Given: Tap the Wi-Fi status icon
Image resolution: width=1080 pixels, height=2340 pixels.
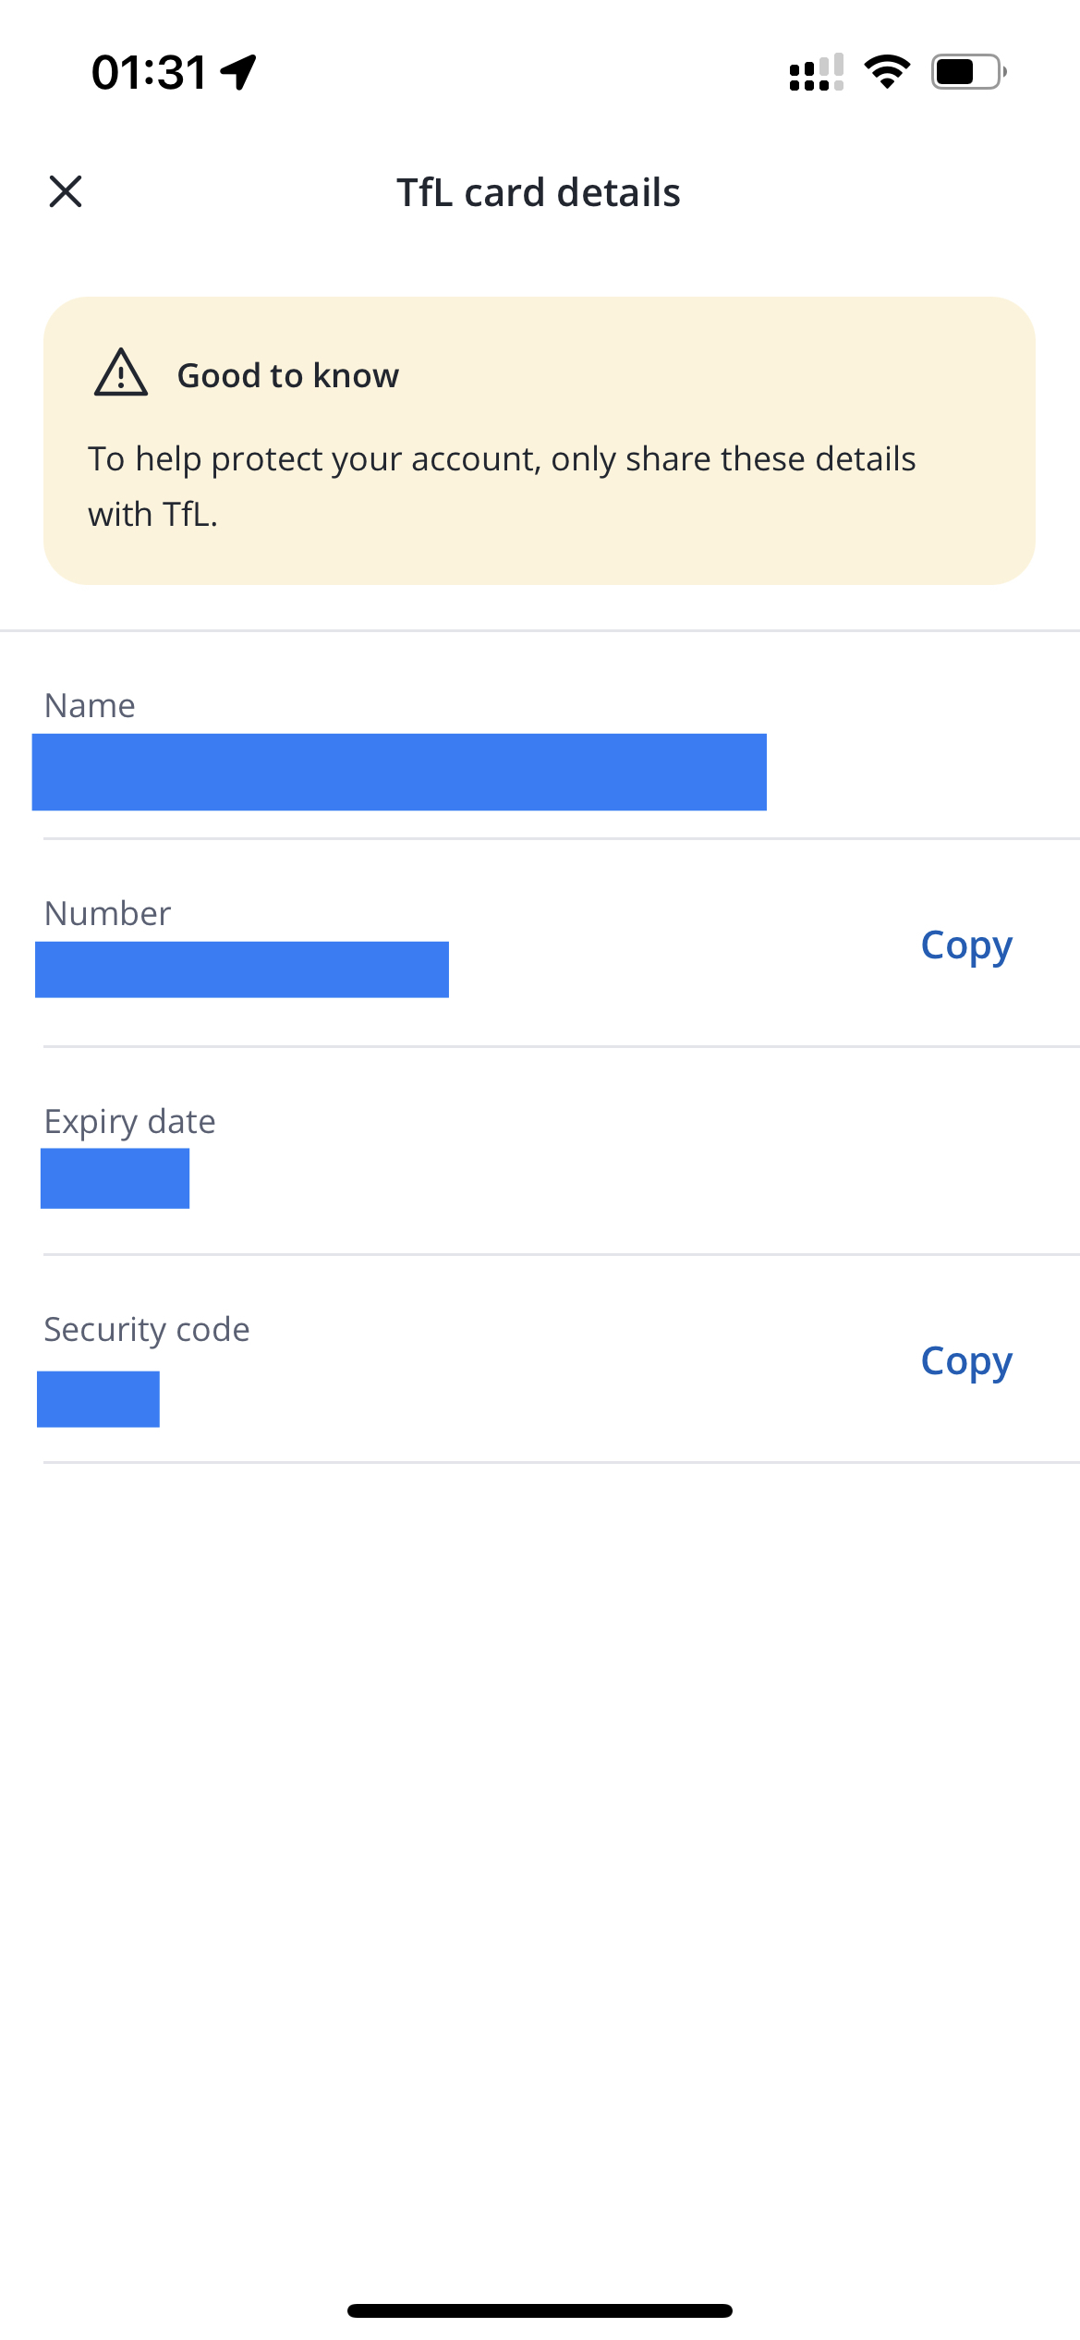Looking at the screenshot, I should point(887,72).
